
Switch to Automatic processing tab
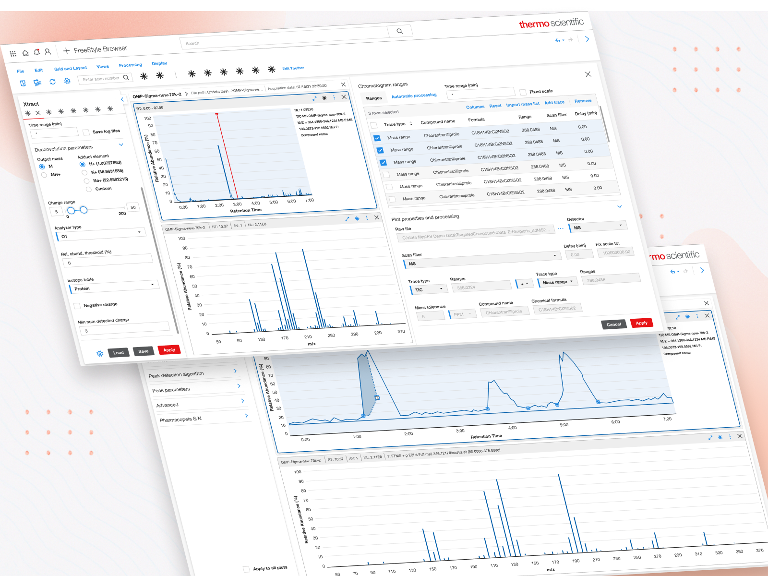414,96
